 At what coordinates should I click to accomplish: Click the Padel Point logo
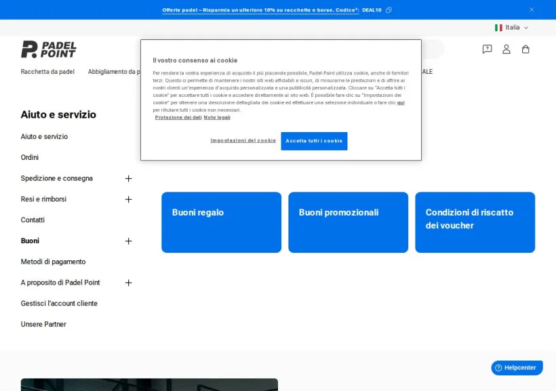coord(49,49)
